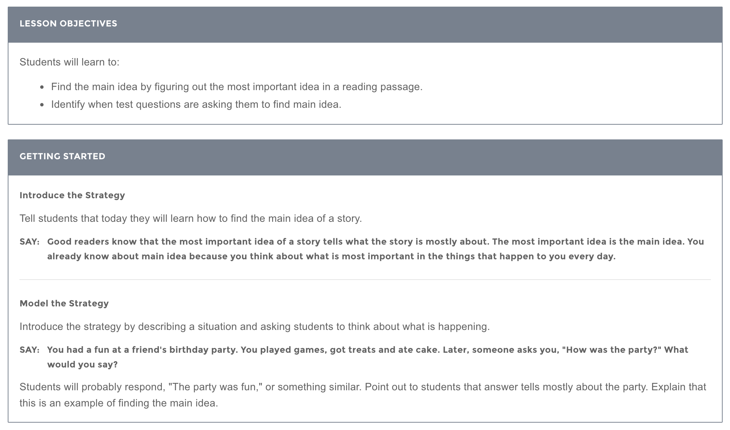This screenshot has height=430, width=730.
Task: Click the "Tell students that today" sentence
Action: [x=190, y=218]
